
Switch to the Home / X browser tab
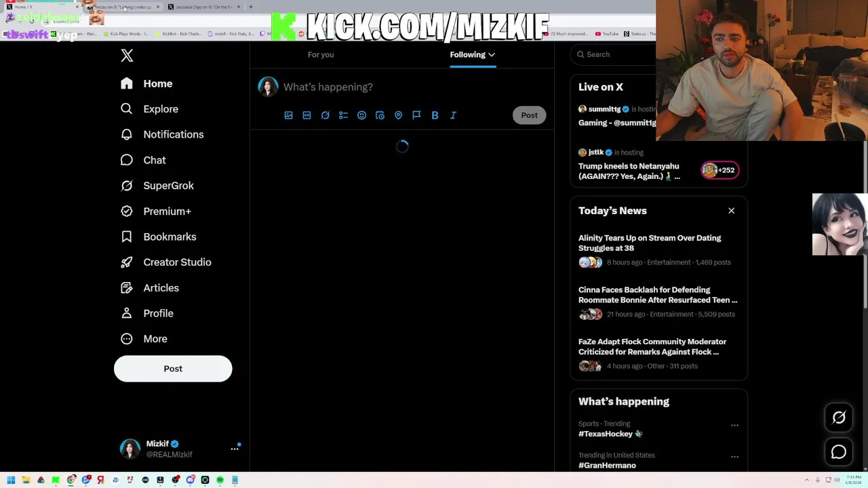click(x=41, y=7)
